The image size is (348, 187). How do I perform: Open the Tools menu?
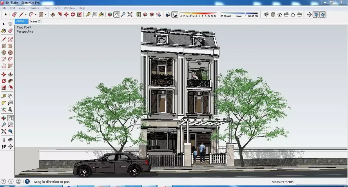[57, 8]
